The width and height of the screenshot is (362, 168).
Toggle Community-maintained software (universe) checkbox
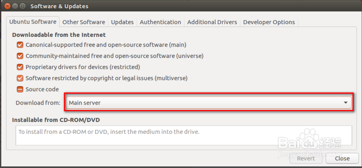20,56
